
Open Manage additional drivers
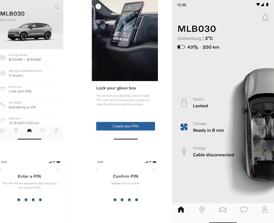30,73
